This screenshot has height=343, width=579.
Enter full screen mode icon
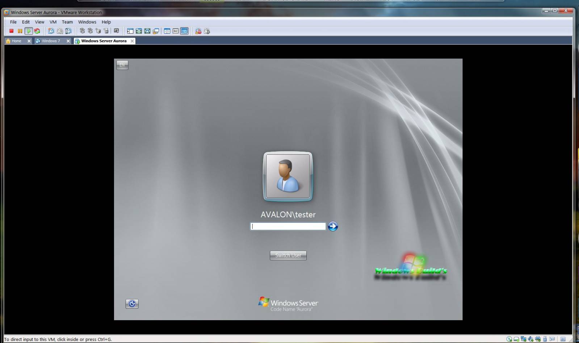(x=139, y=31)
